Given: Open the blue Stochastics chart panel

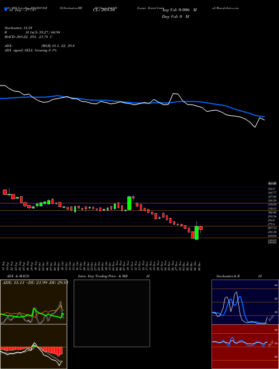Looking at the screenshot, I should (x=245, y=302).
